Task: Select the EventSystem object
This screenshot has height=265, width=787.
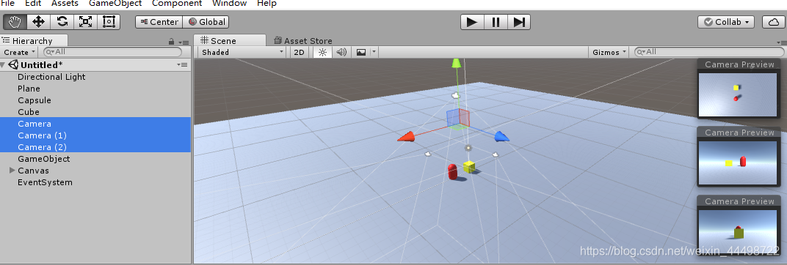Action: [x=45, y=182]
